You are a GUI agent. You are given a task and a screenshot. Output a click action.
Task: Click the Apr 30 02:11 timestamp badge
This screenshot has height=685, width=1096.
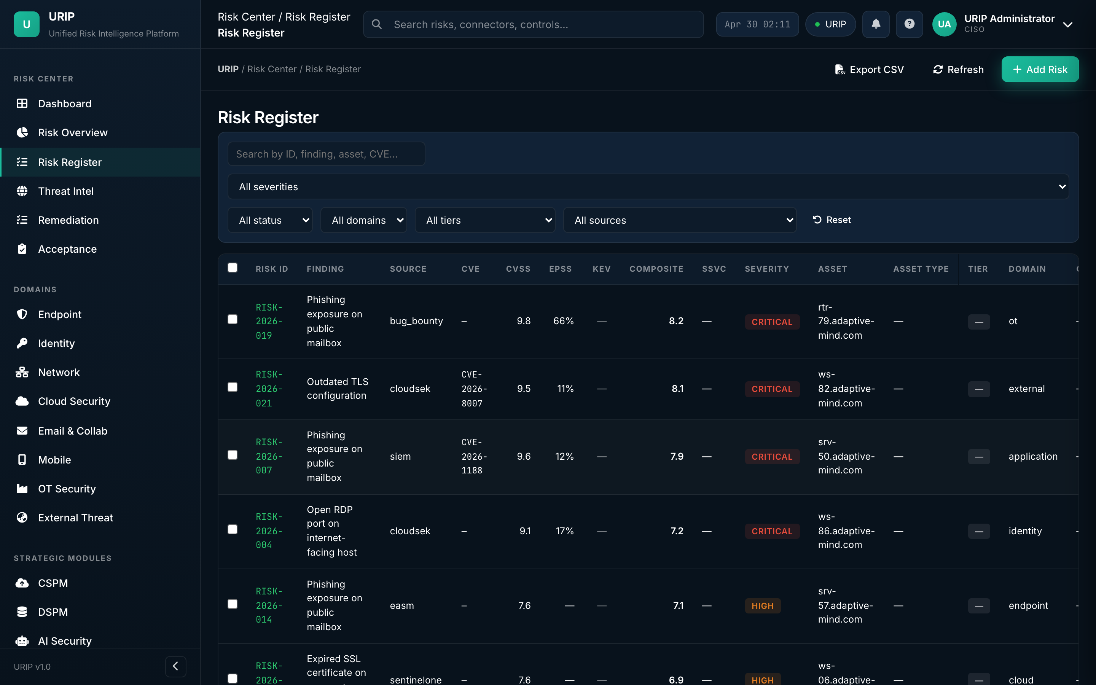tap(757, 24)
